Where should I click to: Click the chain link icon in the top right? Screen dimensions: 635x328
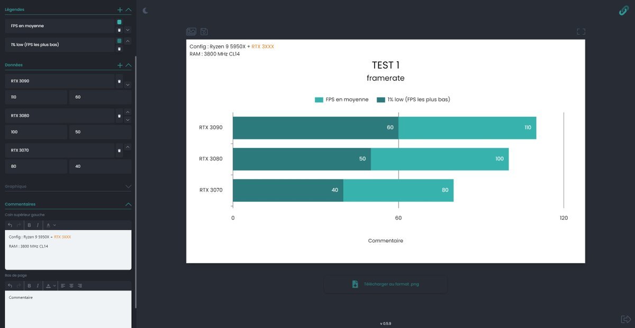pyautogui.click(x=623, y=11)
